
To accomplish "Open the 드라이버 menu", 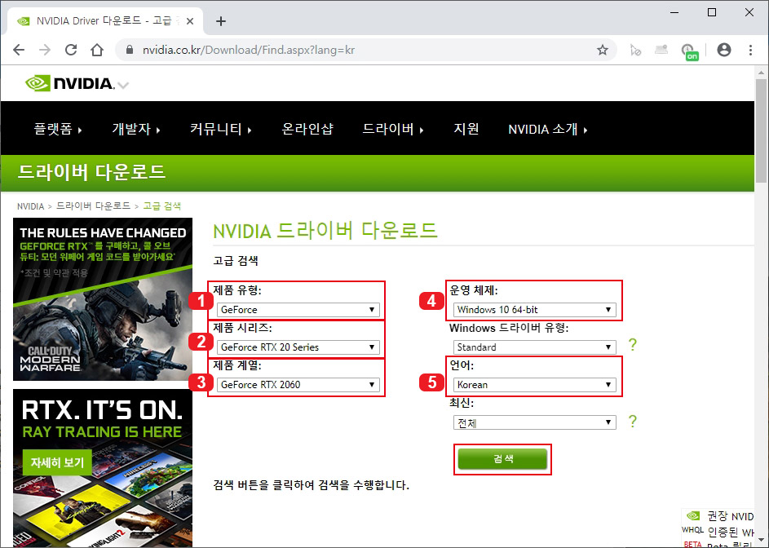I will point(393,129).
